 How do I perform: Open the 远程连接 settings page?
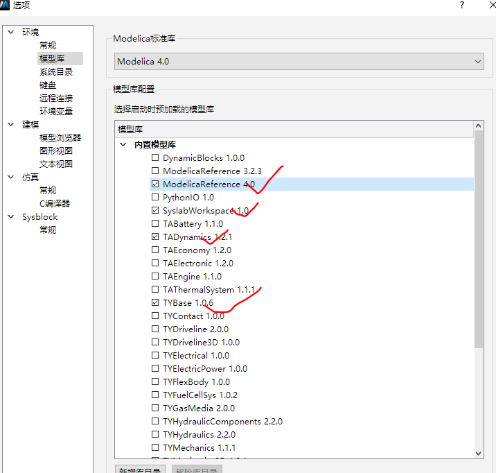[56, 98]
